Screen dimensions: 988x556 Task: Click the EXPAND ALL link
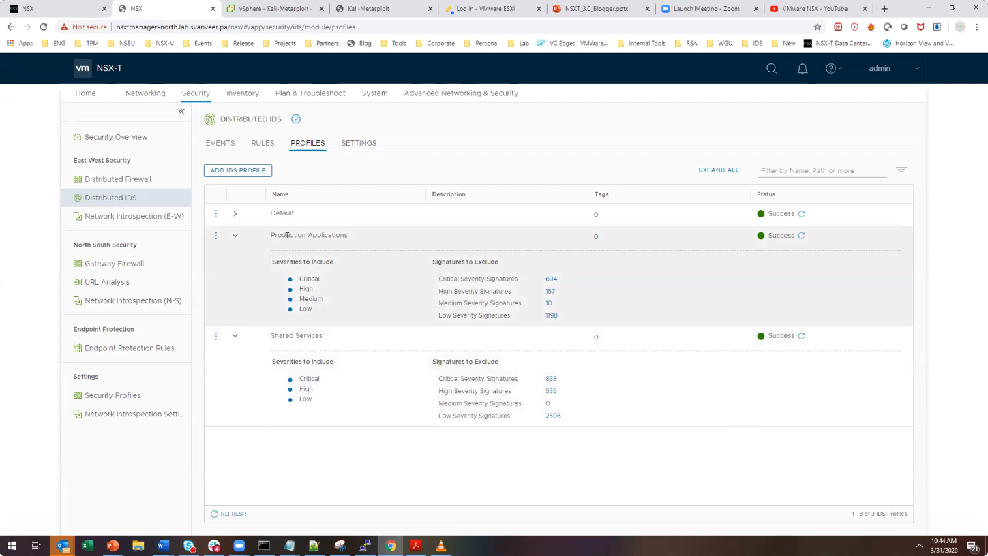pos(718,170)
